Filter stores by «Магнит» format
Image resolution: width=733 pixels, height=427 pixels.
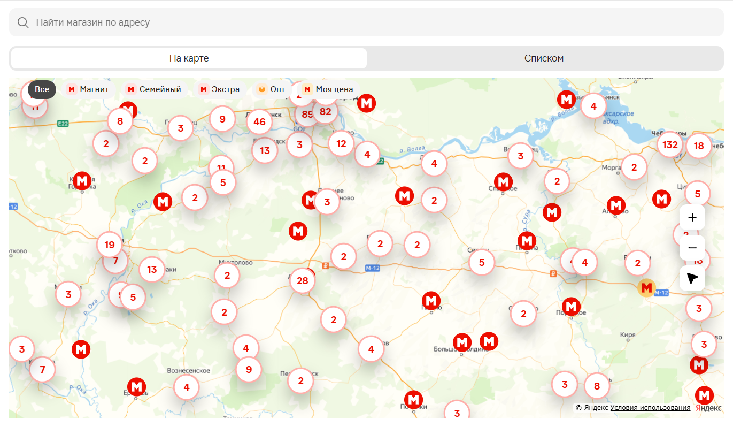[x=89, y=89]
